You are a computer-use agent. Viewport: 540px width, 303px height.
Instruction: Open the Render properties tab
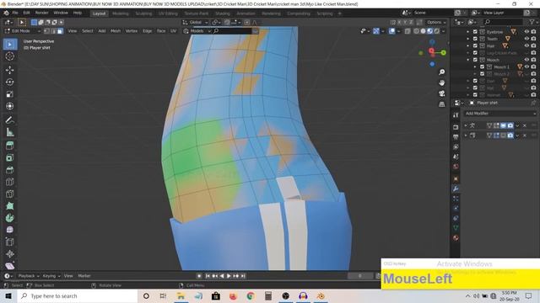tap(456, 127)
